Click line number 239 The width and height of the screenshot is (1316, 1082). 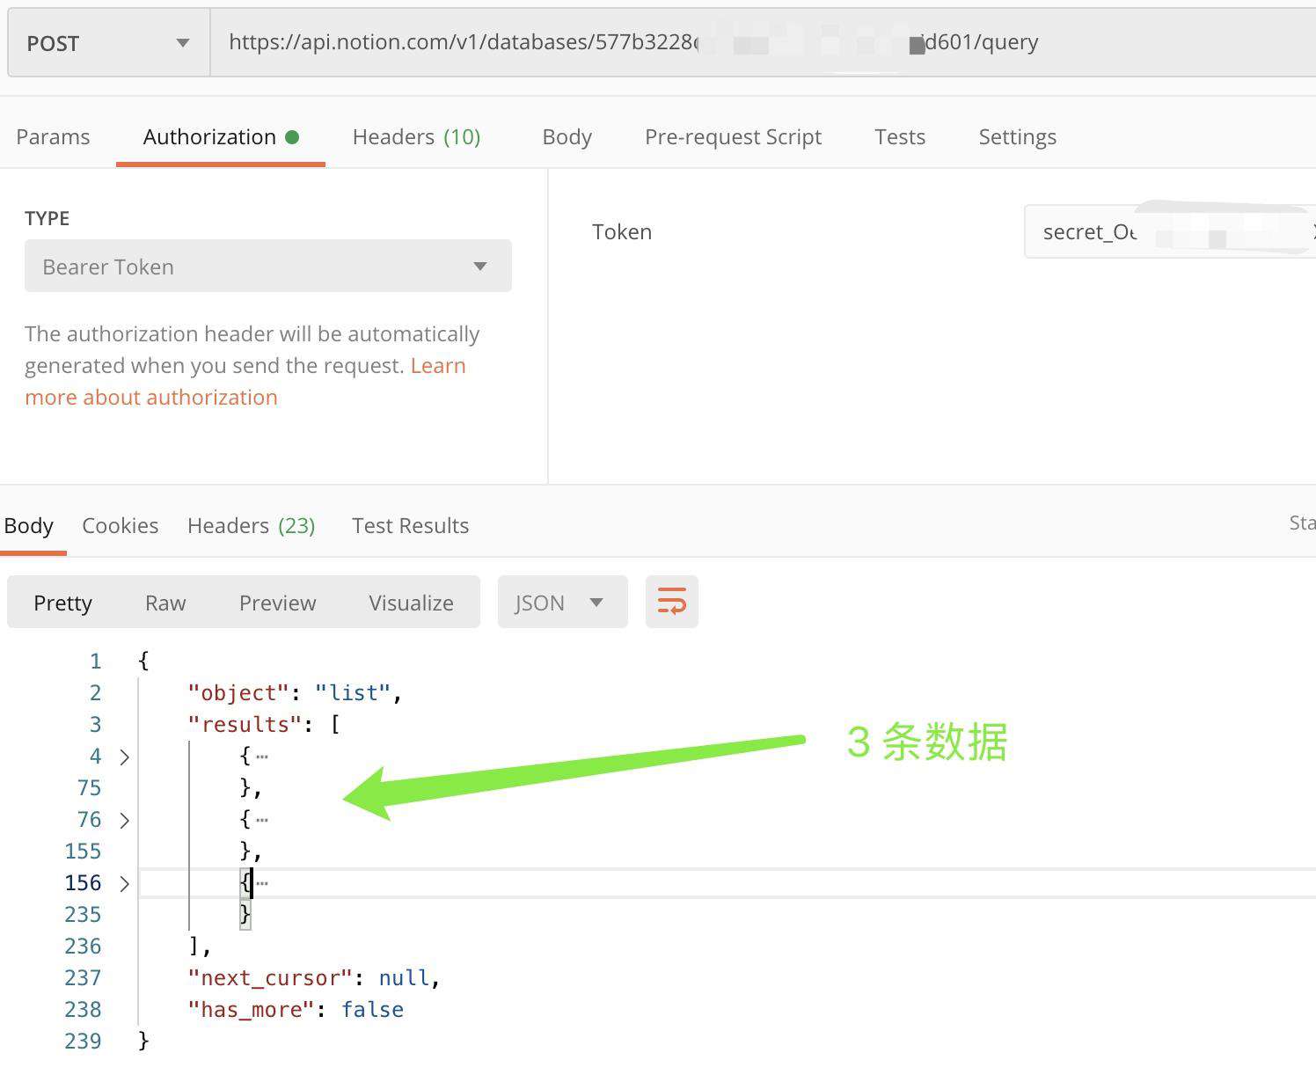[x=83, y=1042]
